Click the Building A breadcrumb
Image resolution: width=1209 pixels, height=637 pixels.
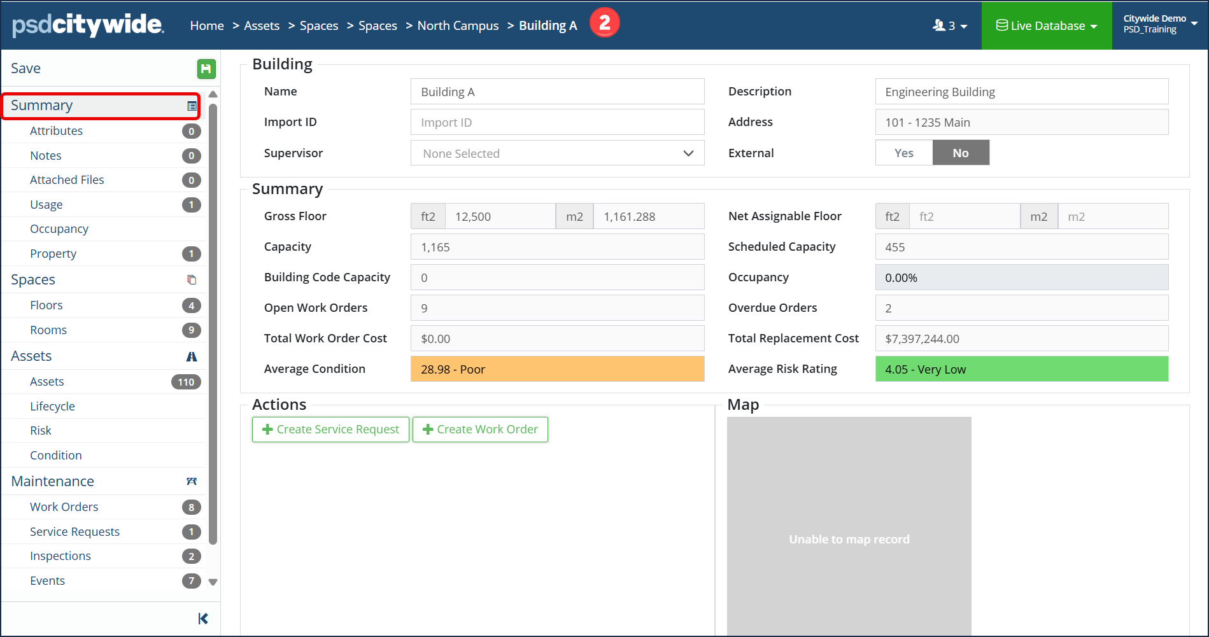pos(548,25)
